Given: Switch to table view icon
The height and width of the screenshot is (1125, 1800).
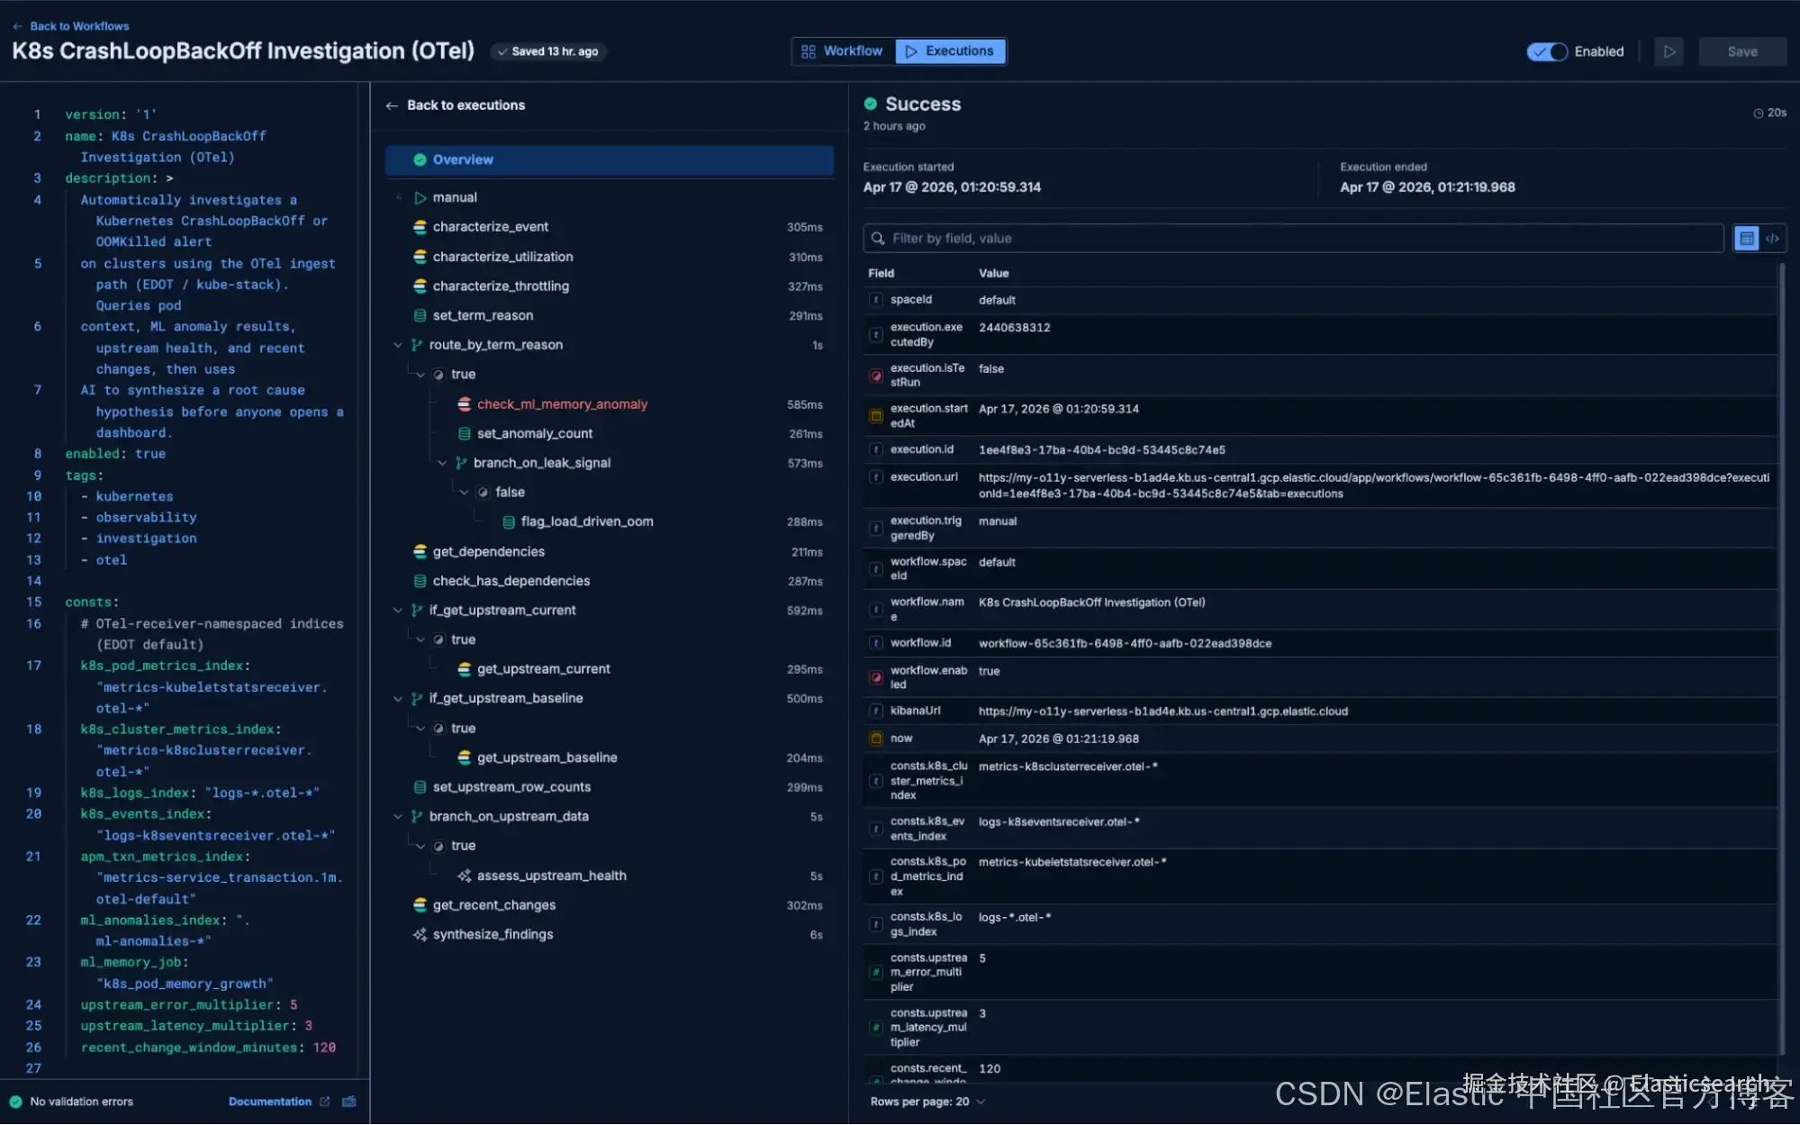Looking at the screenshot, I should [1746, 239].
